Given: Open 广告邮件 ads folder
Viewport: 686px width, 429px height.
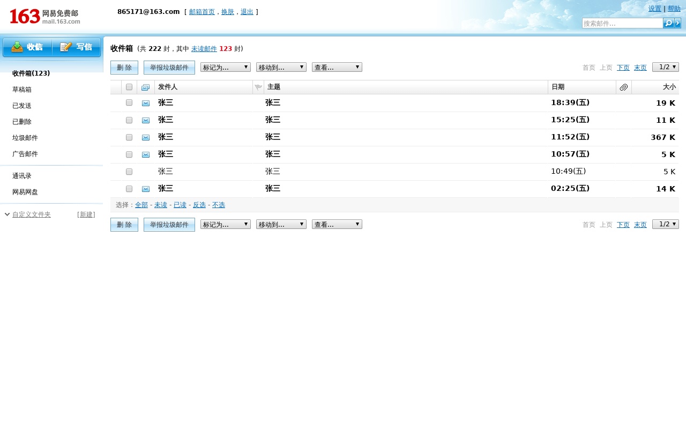Looking at the screenshot, I should tap(25, 154).
